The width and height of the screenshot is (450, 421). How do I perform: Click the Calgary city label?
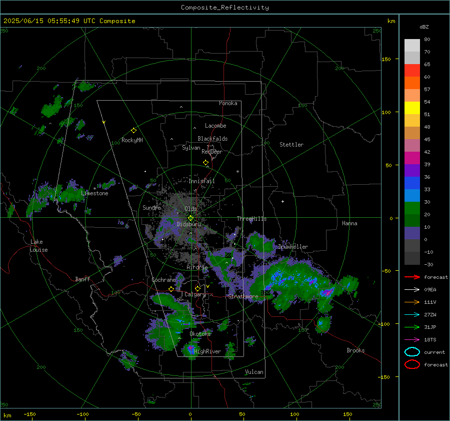tap(195, 294)
